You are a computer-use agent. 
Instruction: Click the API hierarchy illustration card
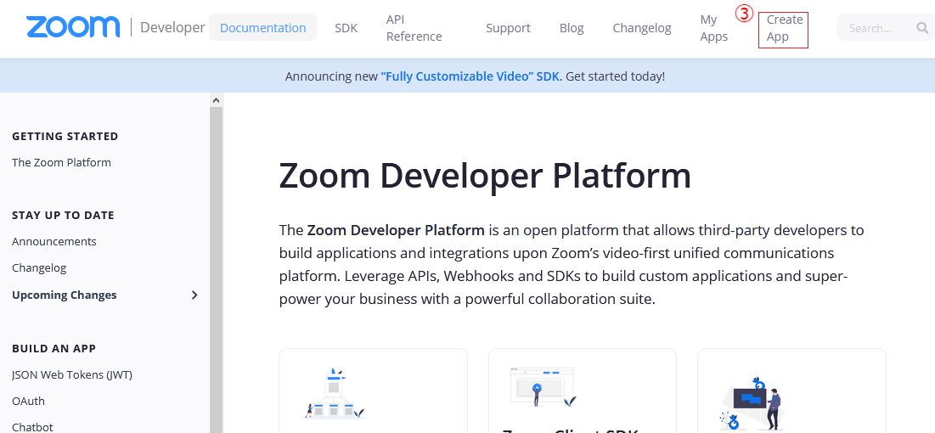(x=335, y=392)
